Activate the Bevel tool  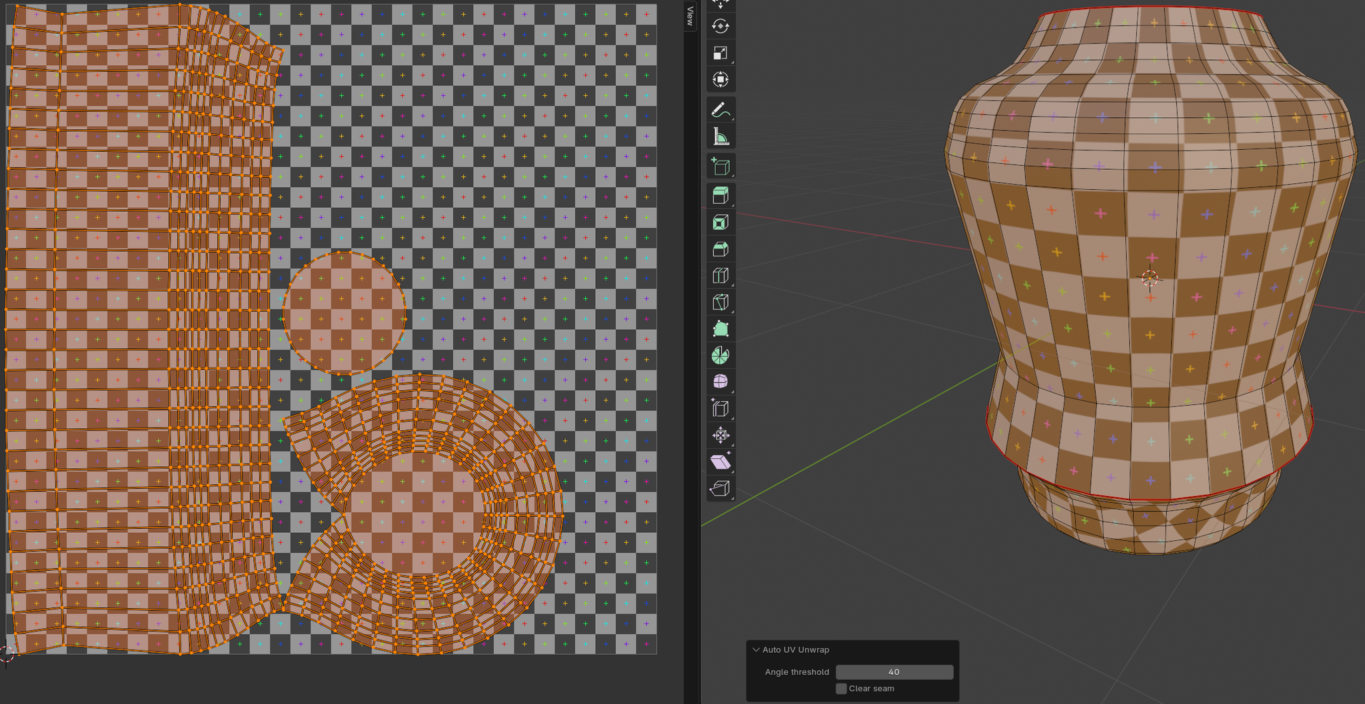720,249
